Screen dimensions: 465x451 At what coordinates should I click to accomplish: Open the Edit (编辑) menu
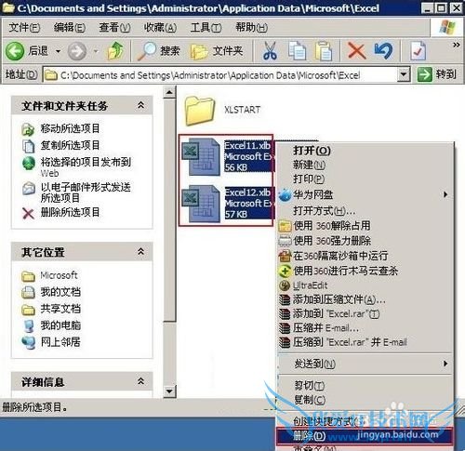tap(69, 28)
